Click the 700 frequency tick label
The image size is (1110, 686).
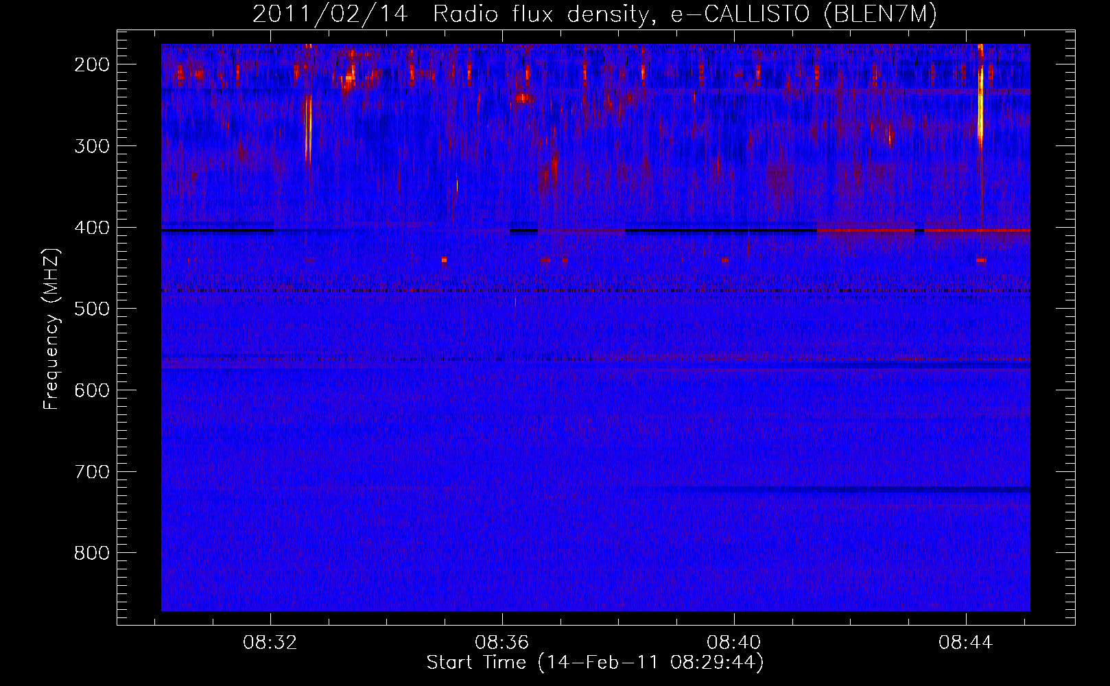(x=91, y=472)
